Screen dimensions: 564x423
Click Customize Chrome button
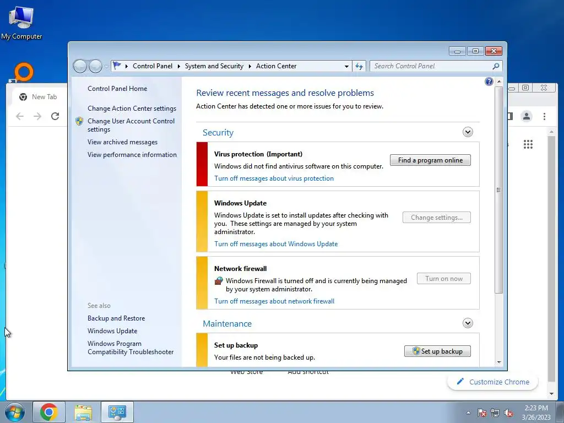click(493, 382)
